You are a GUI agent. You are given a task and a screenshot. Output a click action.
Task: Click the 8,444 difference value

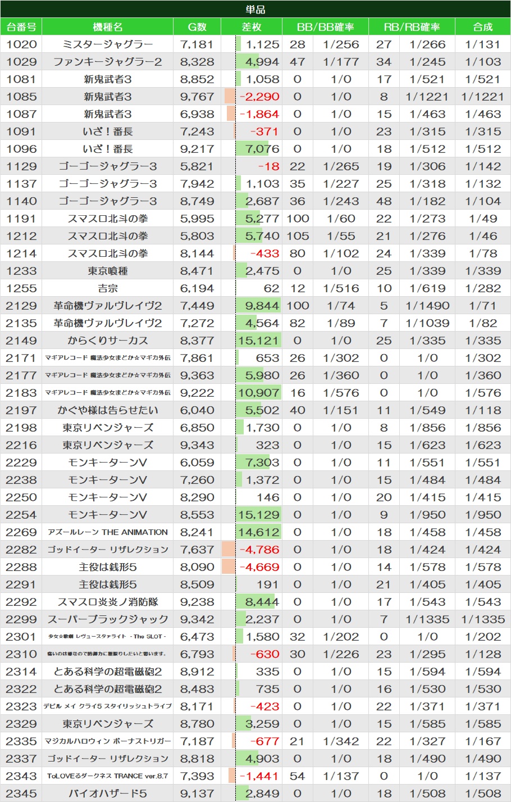point(262,602)
